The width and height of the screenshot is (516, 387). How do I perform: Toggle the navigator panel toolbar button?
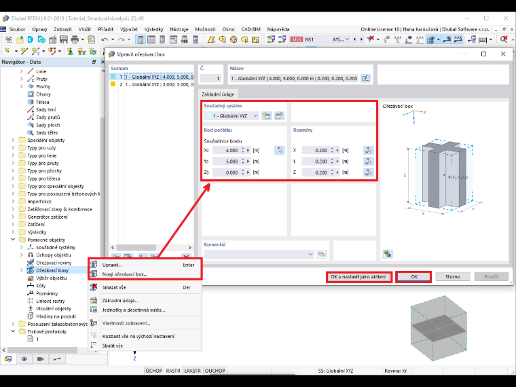click(141, 39)
